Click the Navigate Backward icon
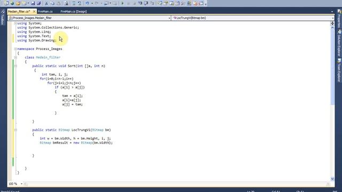Screen dimensions: 342x192 tap(106, 3)
